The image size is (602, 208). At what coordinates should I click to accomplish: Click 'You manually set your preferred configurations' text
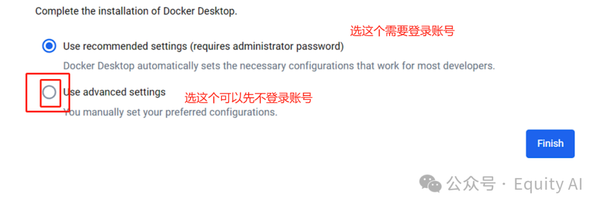tap(170, 112)
